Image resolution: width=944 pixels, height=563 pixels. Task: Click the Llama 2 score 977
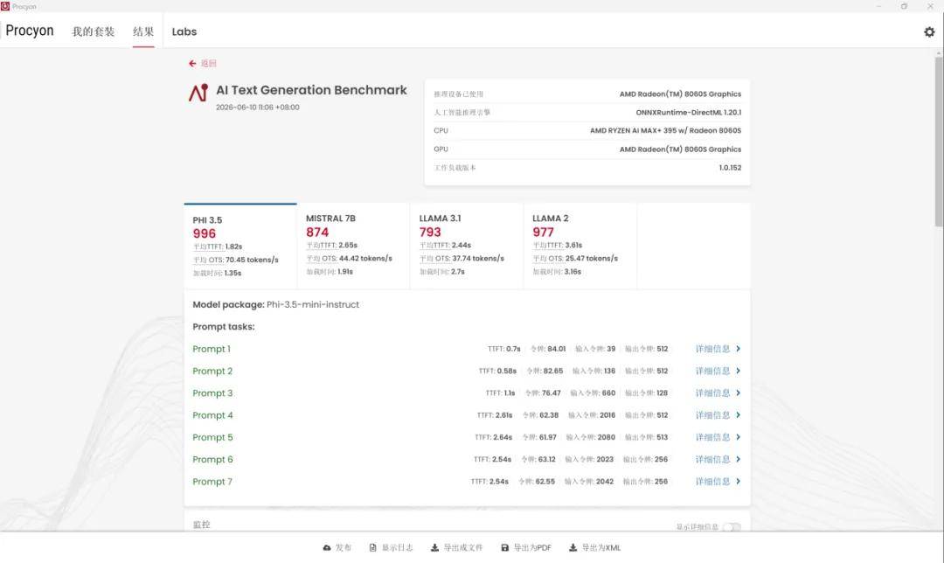pyautogui.click(x=543, y=233)
